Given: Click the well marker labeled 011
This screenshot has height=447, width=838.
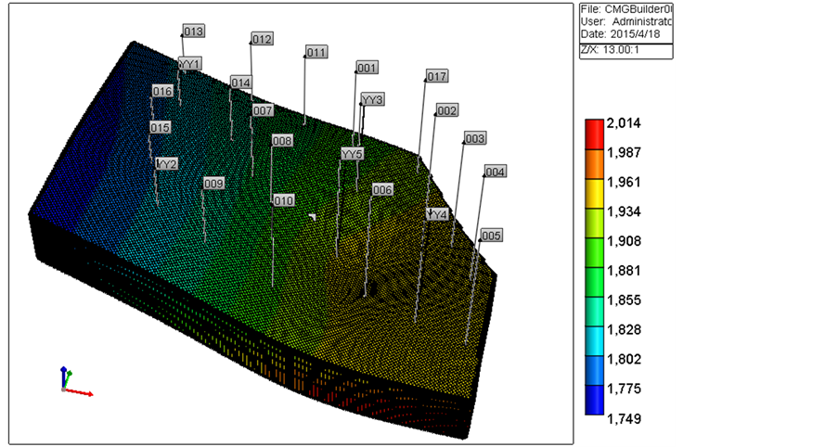Looking at the screenshot, I should pos(316,53).
